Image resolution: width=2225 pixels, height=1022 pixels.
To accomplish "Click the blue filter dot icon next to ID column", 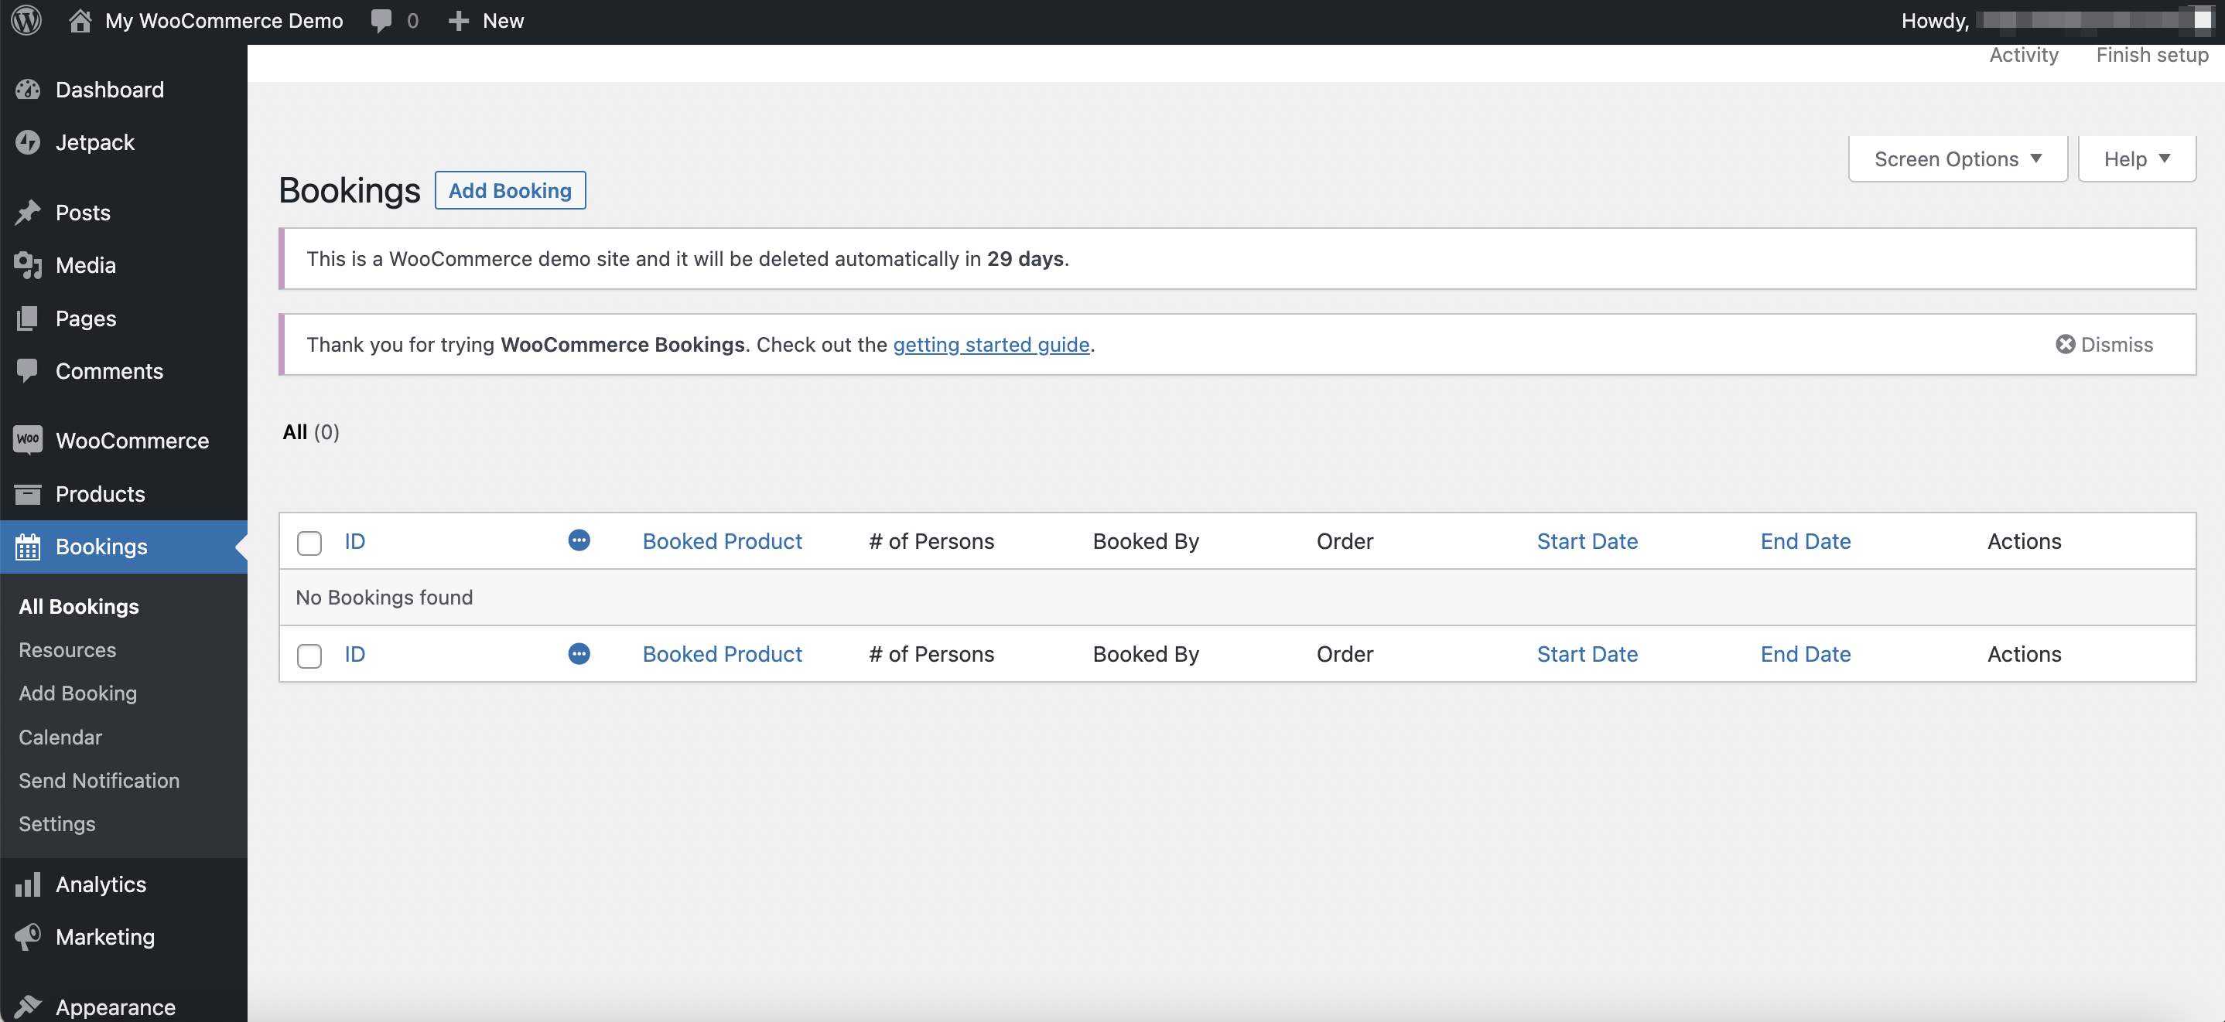I will pos(579,540).
